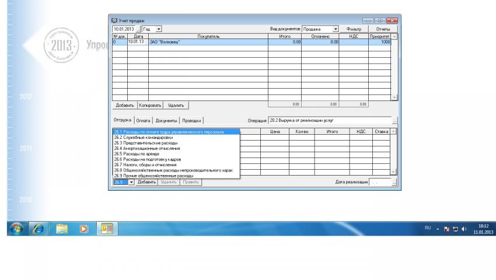This screenshot has width=496, height=280.
Task: Click the Windows Start button
Action: [x=15, y=229]
